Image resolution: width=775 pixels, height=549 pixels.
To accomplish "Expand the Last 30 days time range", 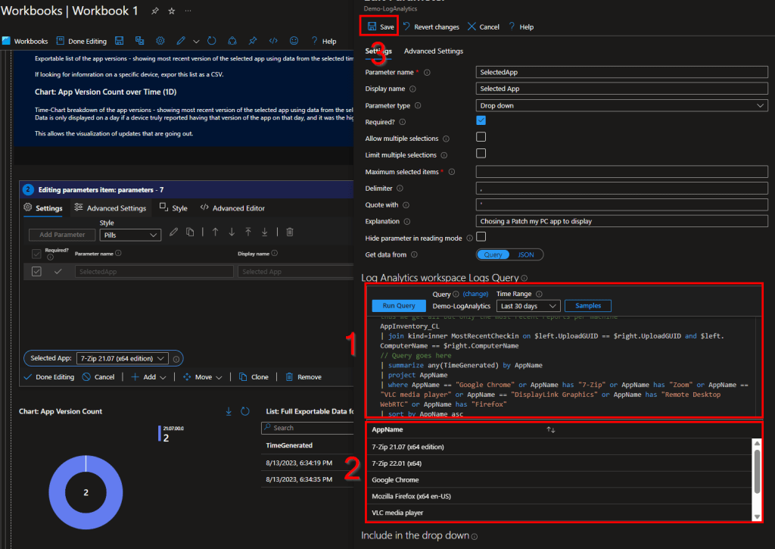I will pos(528,306).
